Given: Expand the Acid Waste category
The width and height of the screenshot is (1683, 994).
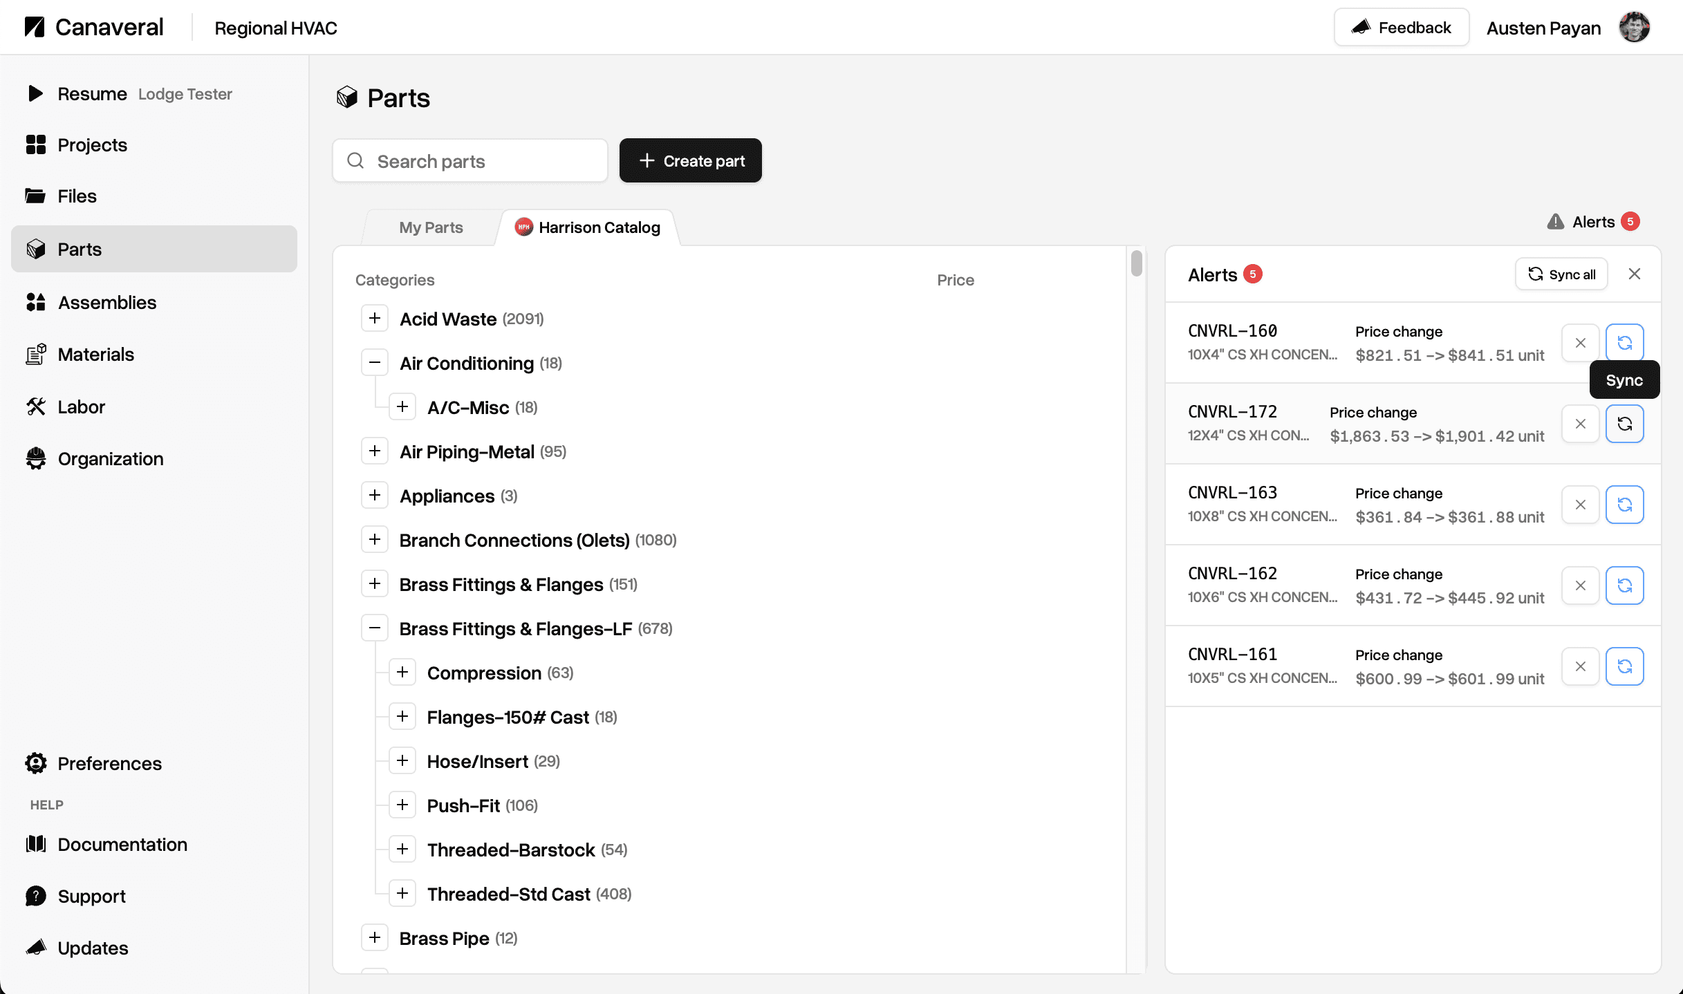Looking at the screenshot, I should coord(375,319).
